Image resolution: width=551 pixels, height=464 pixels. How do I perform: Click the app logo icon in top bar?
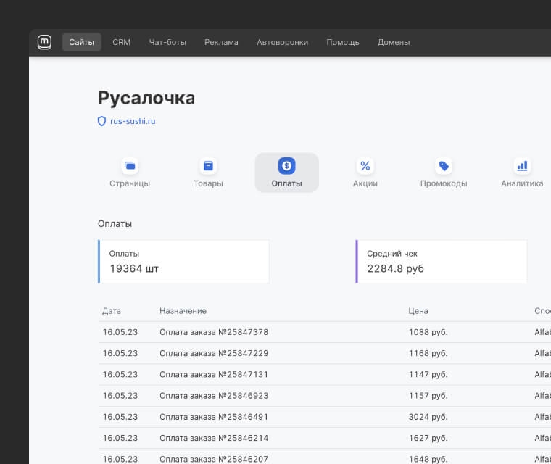(44, 42)
